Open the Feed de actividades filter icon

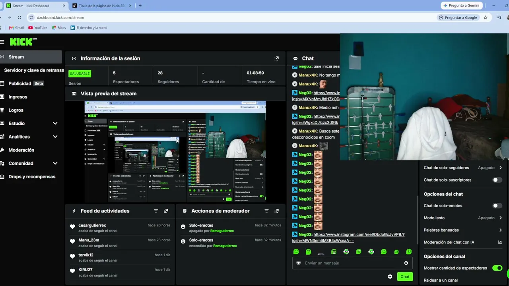156,211
